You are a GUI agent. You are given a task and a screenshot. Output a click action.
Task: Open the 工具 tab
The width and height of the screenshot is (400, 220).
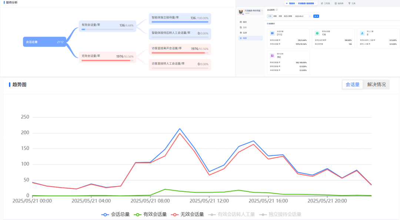(x=352, y=3)
